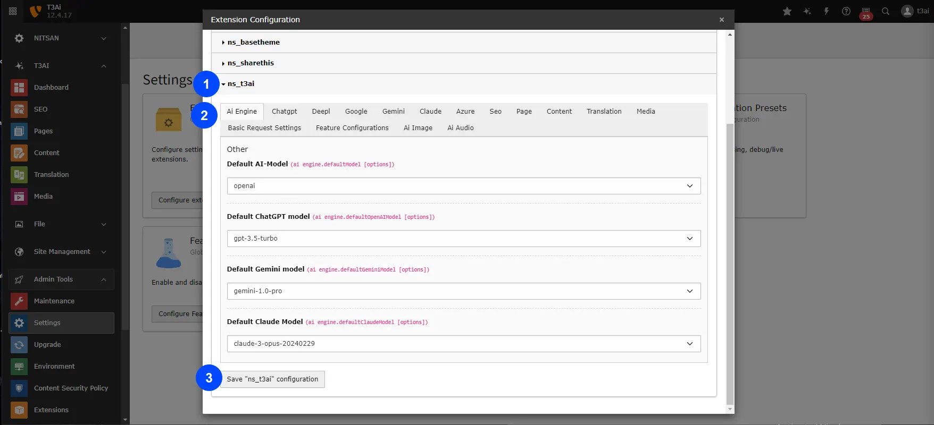Screen dimensions: 934x425
Task: Open the application grid menu icon
Action: point(13,11)
